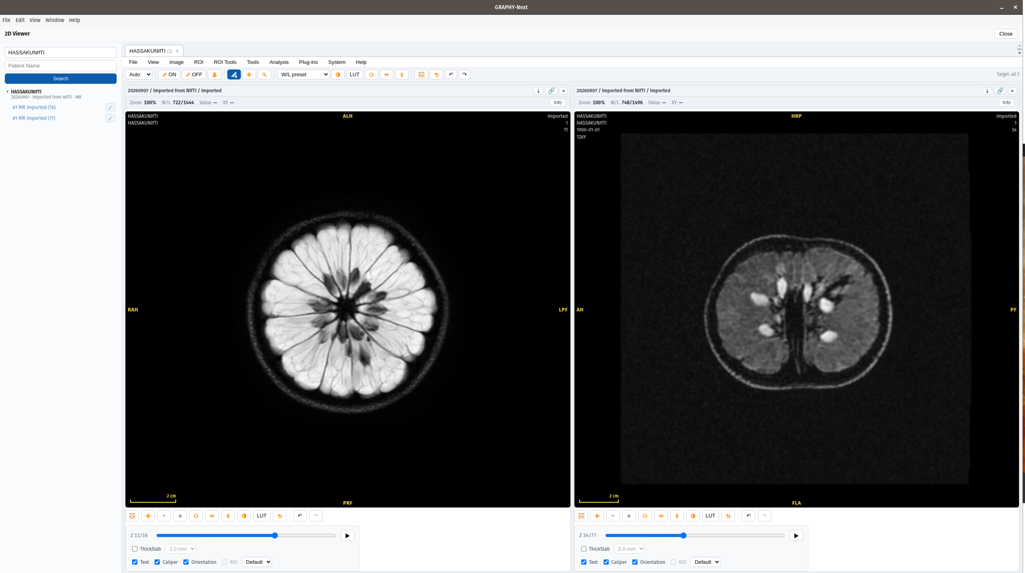This screenshot has width=1025, height=573.
Task: Open the top-level Window menu
Action: (55, 20)
